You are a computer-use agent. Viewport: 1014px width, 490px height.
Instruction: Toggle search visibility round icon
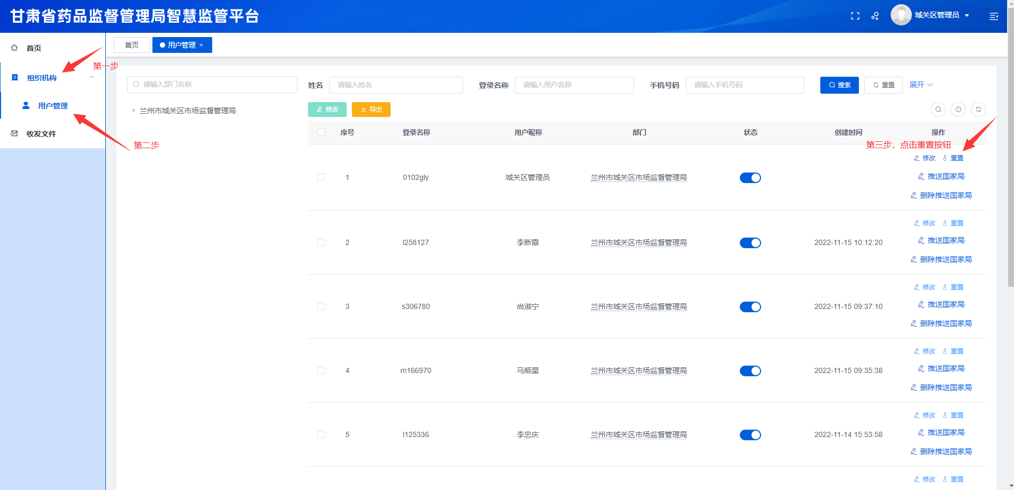click(938, 110)
